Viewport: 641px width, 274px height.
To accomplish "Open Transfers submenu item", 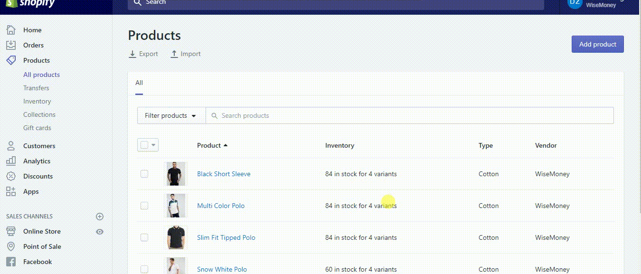I will (36, 88).
